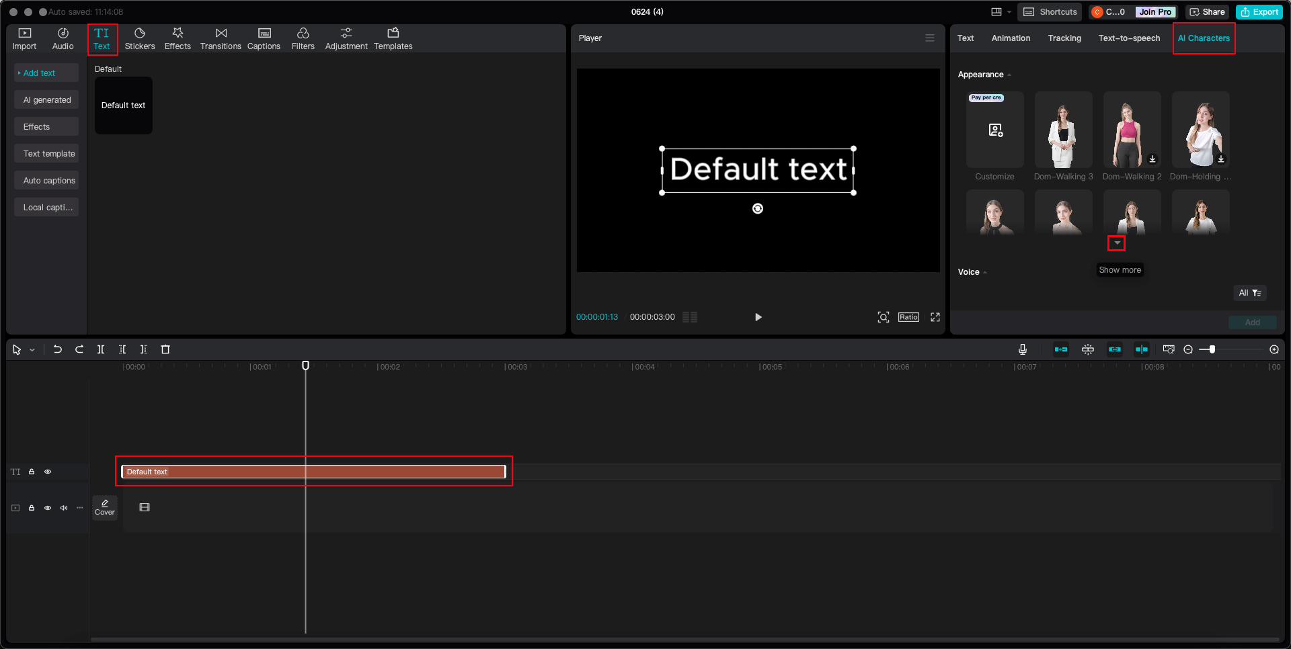Expand the AI characters list with down arrow
This screenshot has height=649, width=1291.
click(x=1117, y=243)
